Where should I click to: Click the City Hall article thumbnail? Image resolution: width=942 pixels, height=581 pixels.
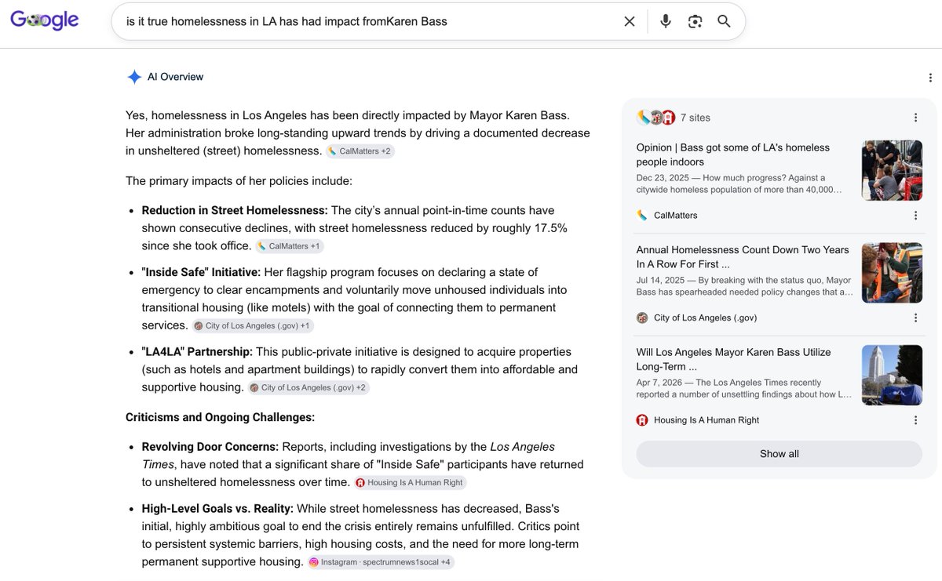892,375
